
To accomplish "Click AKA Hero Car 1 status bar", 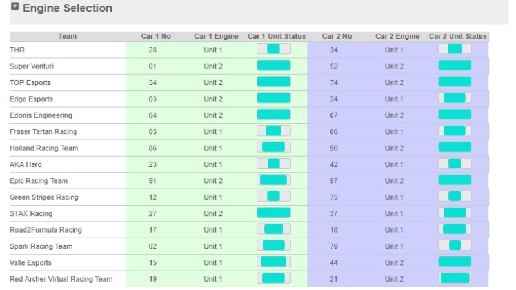I will click(x=273, y=164).
